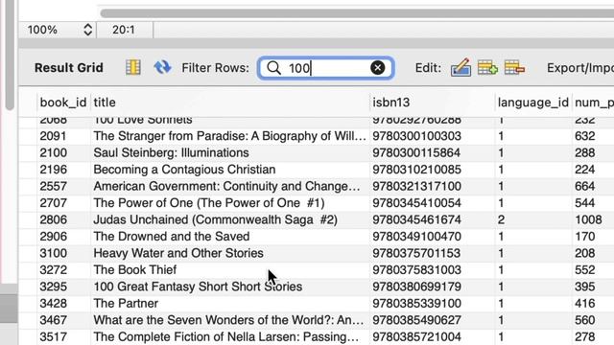Clear the filter rows search field
The image size is (614, 345).
(x=377, y=68)
